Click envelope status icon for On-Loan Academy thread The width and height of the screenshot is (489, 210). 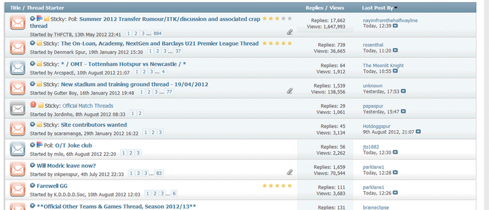tap(18, 47)
